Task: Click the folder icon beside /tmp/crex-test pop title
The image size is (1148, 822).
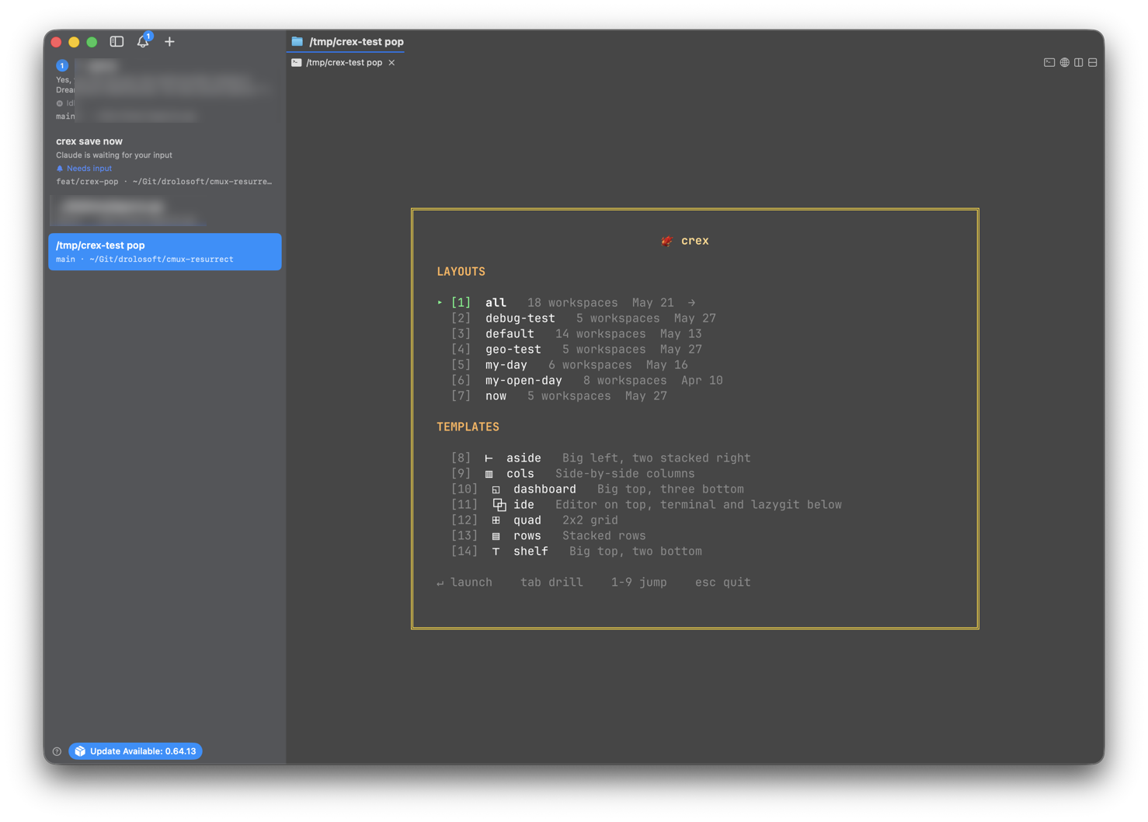Action: pos(297,41)
